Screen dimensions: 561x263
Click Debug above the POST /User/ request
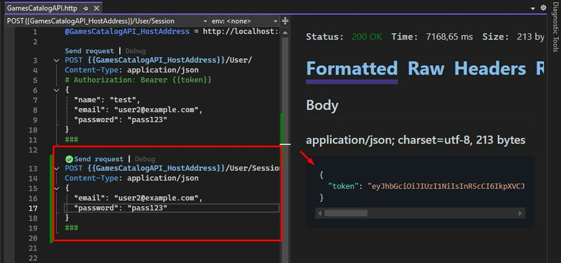[135, 51]
